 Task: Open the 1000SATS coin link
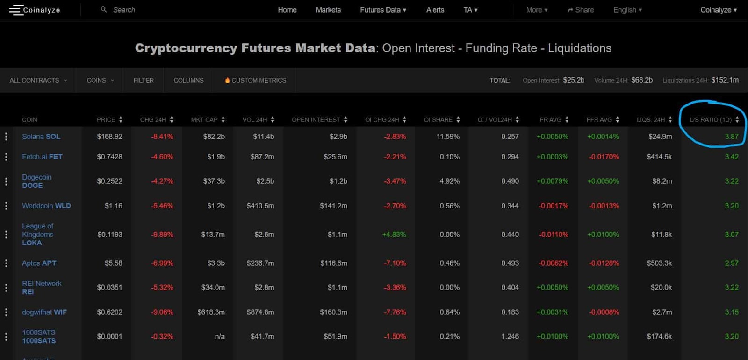(x=39, y=337)
